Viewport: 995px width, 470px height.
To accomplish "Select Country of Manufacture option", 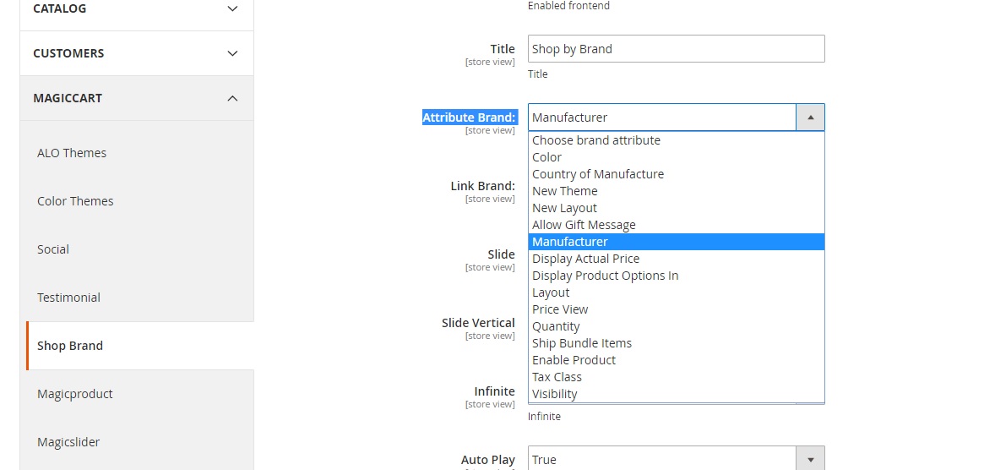I will 597,174.
